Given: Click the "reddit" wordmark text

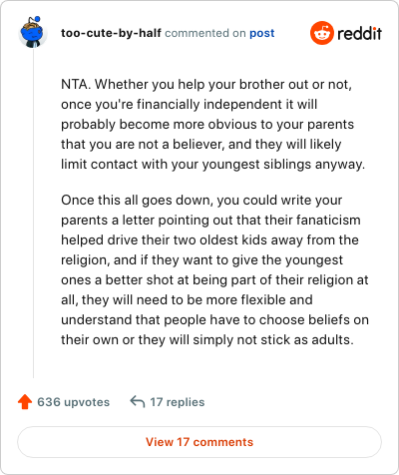Looking at the screenshot, I should point(359,34).
